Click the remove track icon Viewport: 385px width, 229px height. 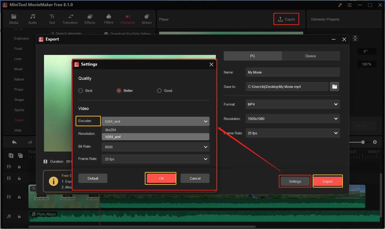(20, 156)
